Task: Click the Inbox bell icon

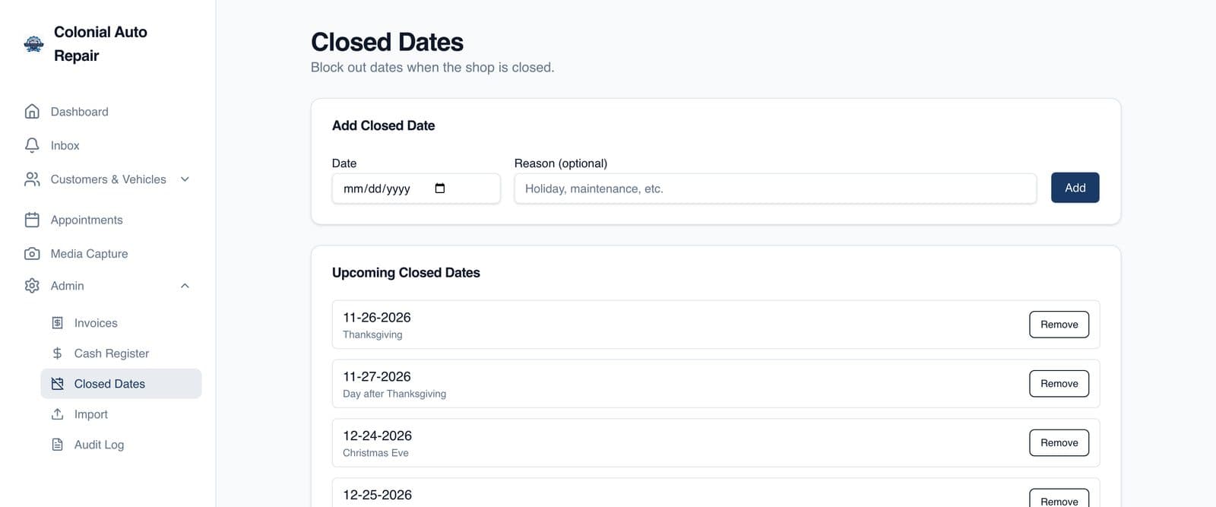Action: coord(32,145)
